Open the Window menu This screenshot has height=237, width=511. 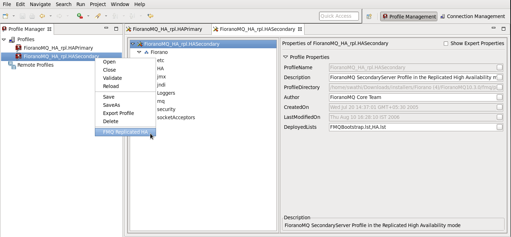tap(120, 4)
